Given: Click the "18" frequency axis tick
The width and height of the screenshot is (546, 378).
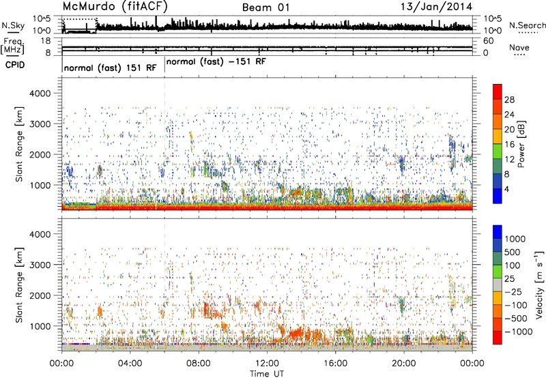Looking at the screenshot, I should 46,41.
